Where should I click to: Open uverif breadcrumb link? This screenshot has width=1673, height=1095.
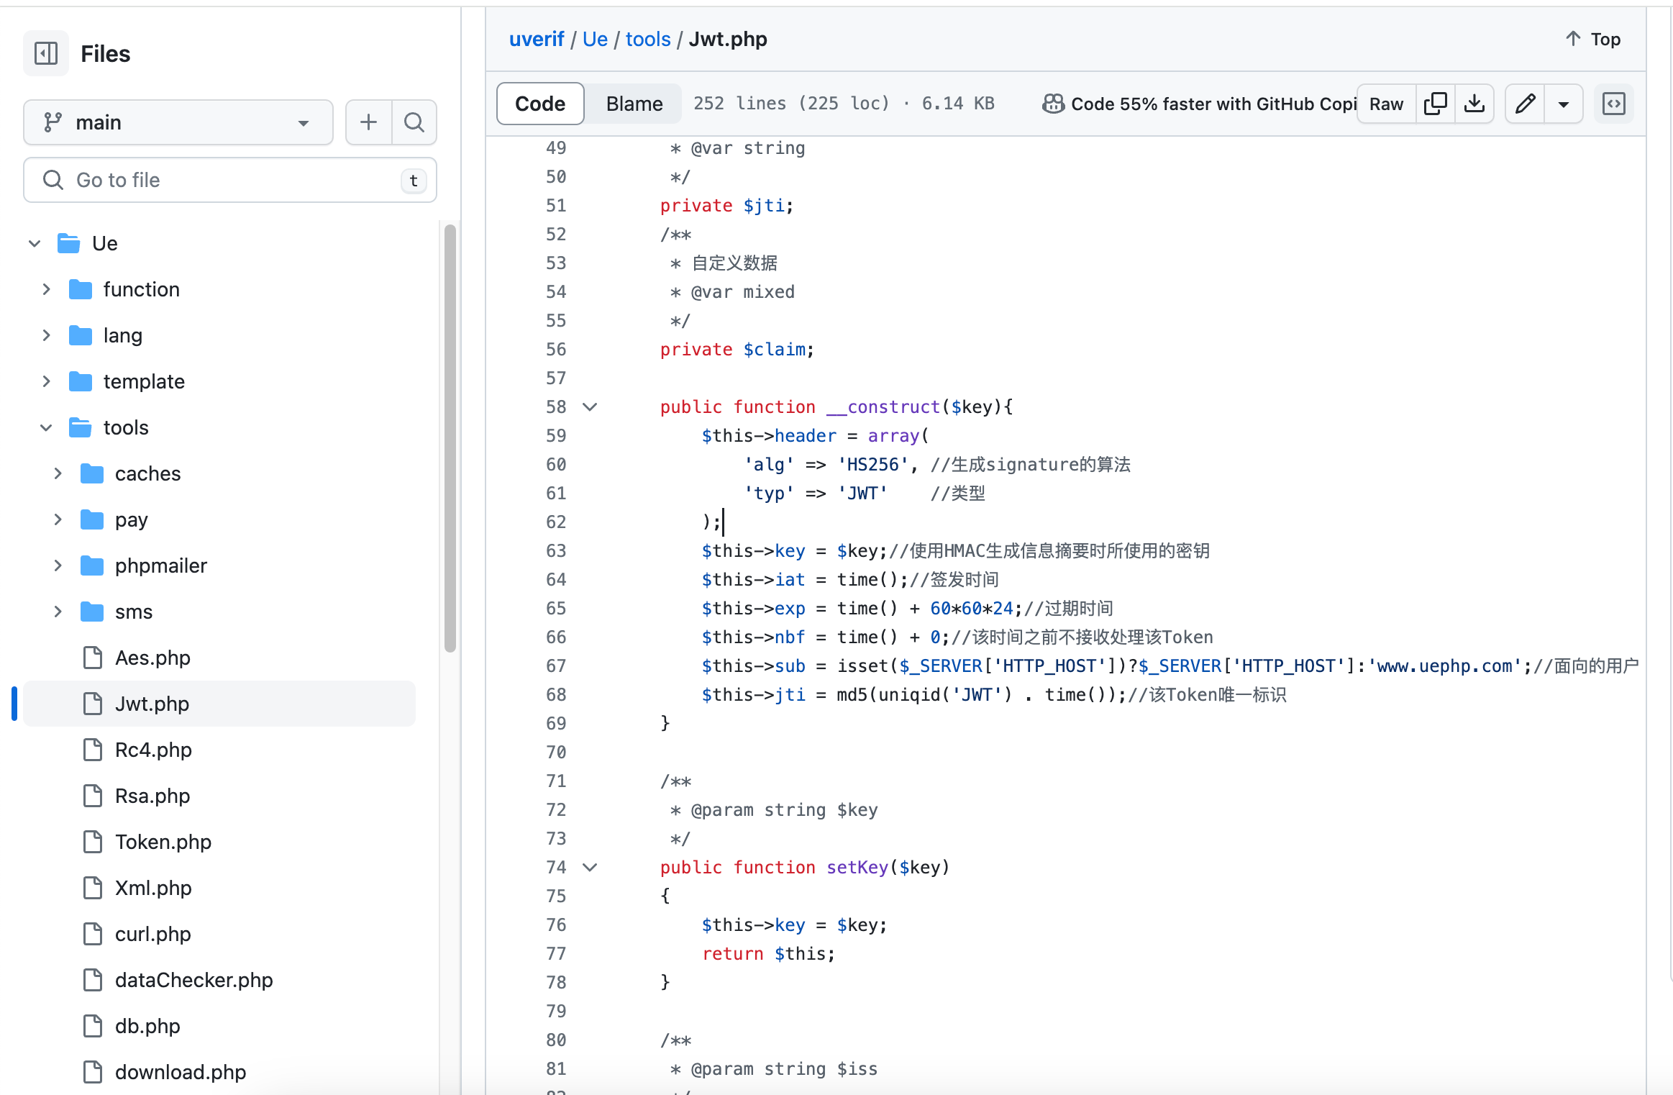coord(536,39)
